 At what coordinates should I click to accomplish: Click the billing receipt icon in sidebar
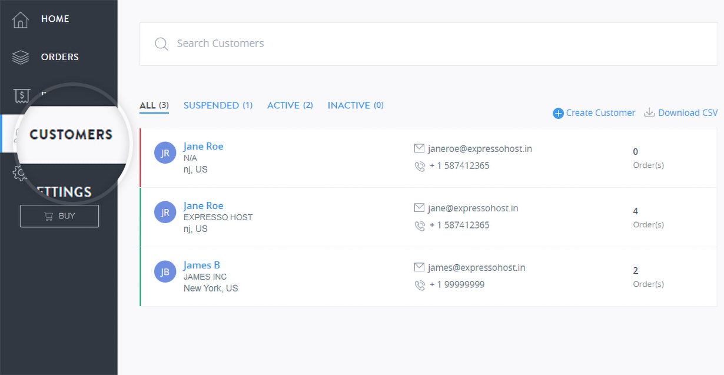[21, 95]
